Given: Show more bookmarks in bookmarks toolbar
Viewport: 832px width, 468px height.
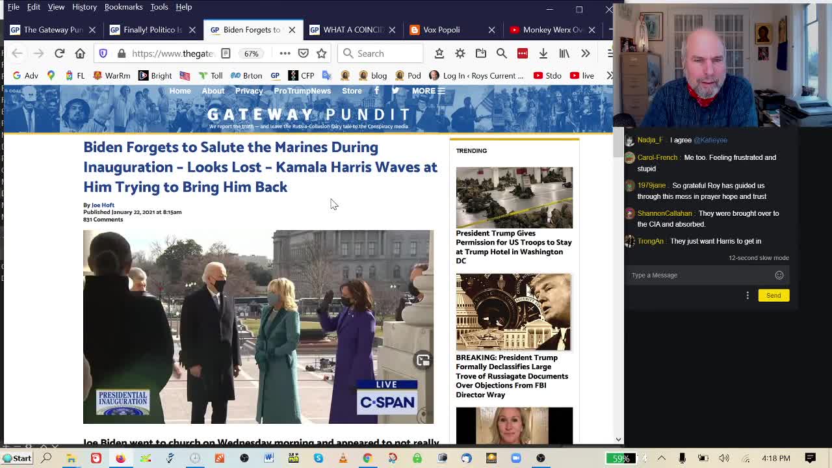Looking at the screenshot, I should click(609, 75).
